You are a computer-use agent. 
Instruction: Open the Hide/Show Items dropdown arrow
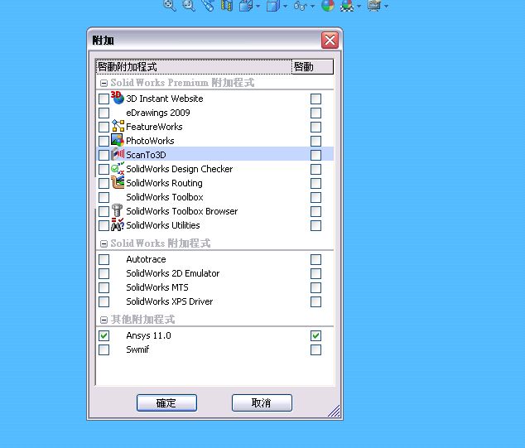coord(312,6)
